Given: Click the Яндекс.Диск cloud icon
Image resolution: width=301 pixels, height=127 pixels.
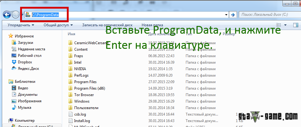Looking at the screenshot, I should pyautogui.click(x=14, y=69).
